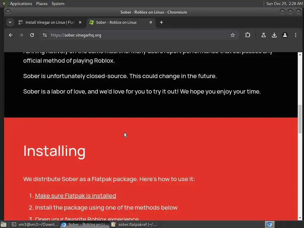
Task: Click the clock showing Sun Dec 29
Action: coord(284,4)
